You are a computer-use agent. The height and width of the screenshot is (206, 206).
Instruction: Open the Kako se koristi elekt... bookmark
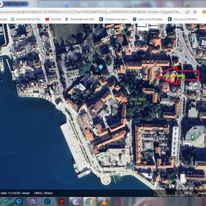pos(148,19)
